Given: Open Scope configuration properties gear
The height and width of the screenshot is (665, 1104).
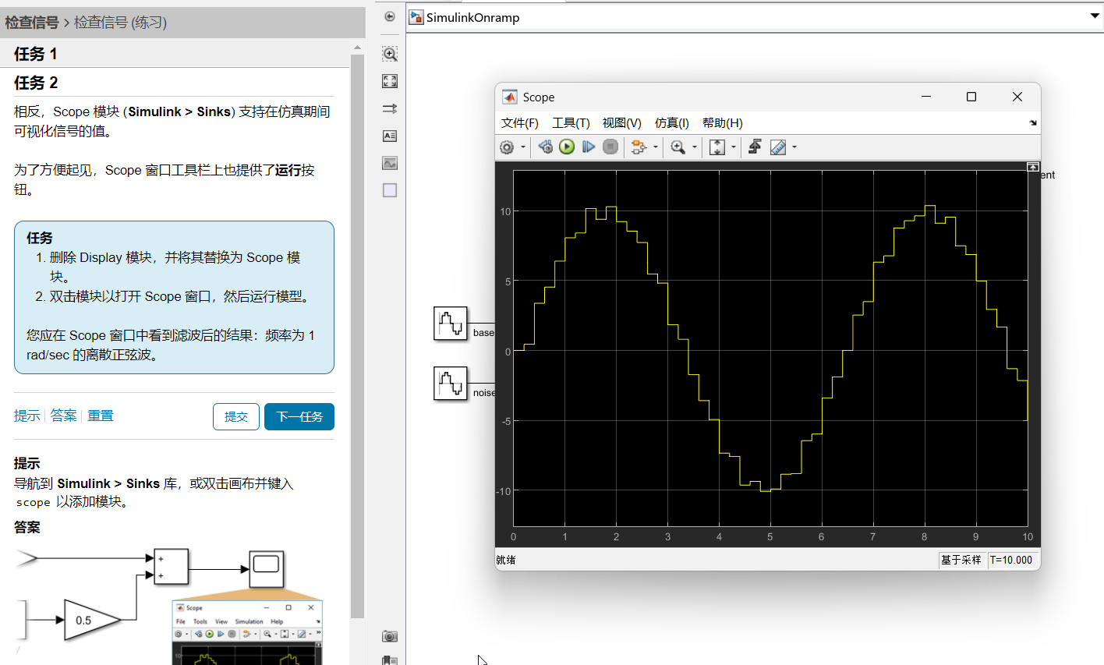Looking at the screenshot, I should coord(507,147).
